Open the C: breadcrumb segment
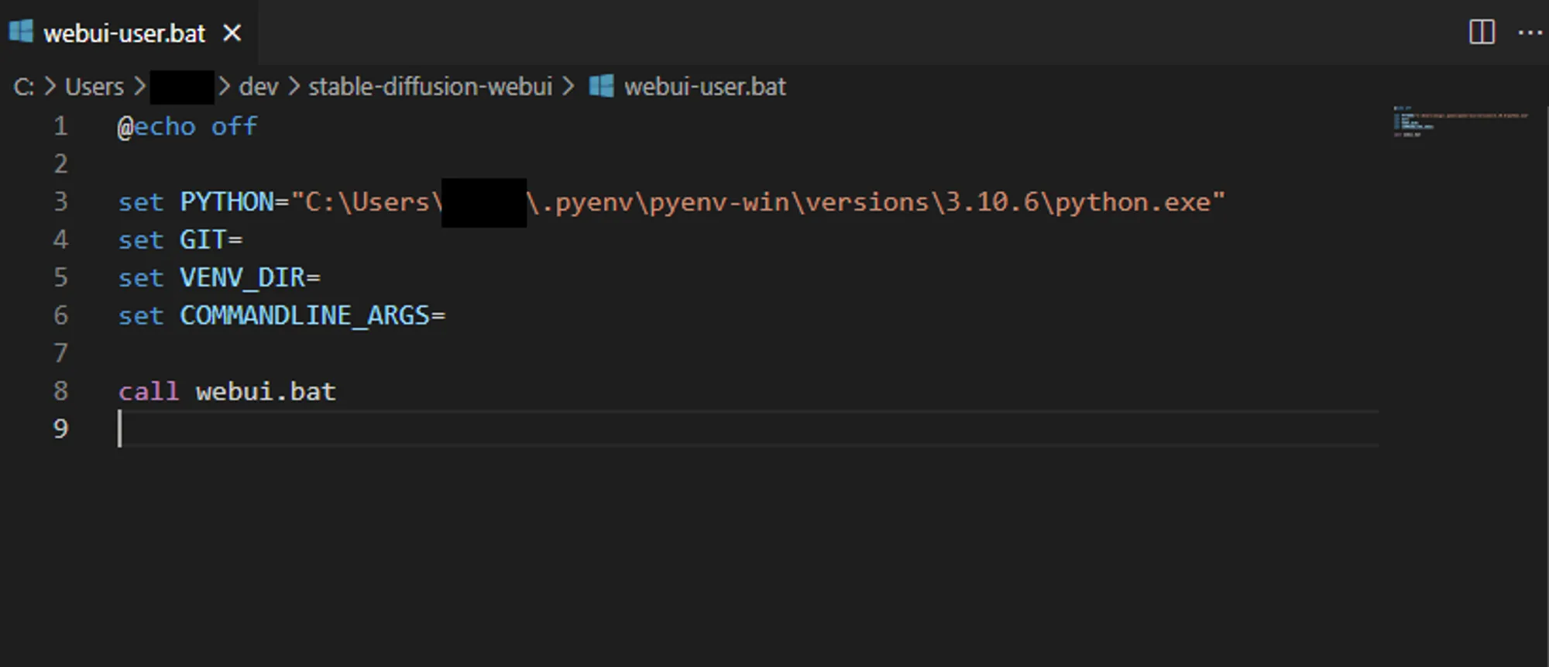This screenshot has height=667, width=1549. [23, 87]
